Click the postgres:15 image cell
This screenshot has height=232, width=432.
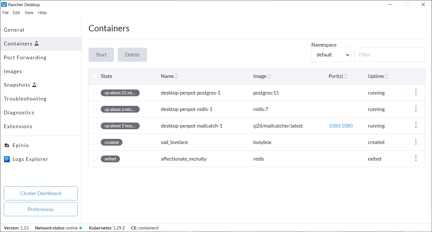click(266, 93)
